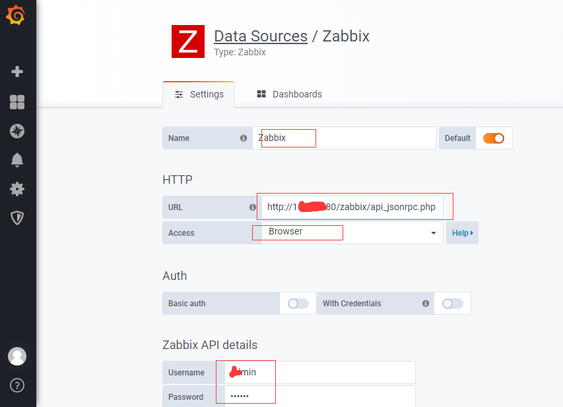563x407 pixels.
Task: Click the With Credentials label
Action: pos(352,304)
